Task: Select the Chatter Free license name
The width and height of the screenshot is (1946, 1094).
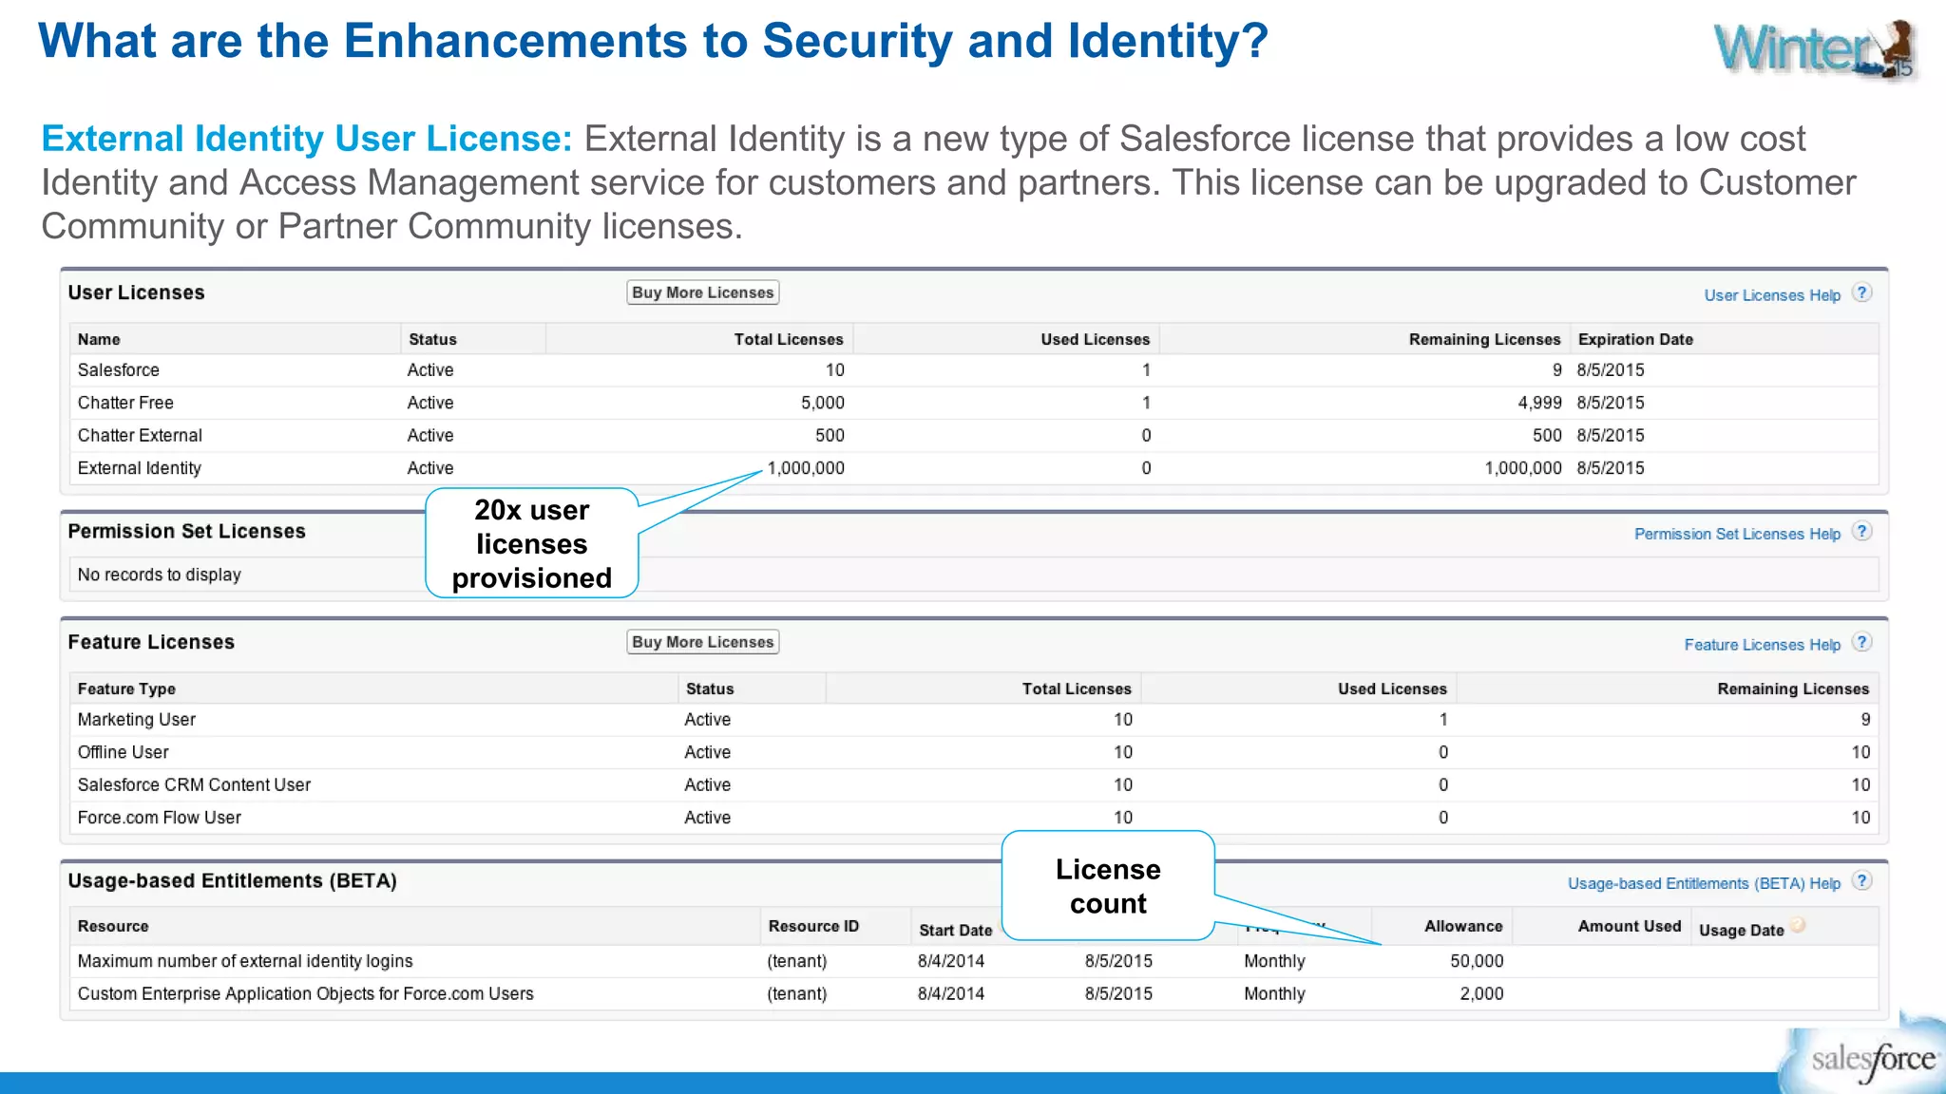Action: (x=125, y=403)
